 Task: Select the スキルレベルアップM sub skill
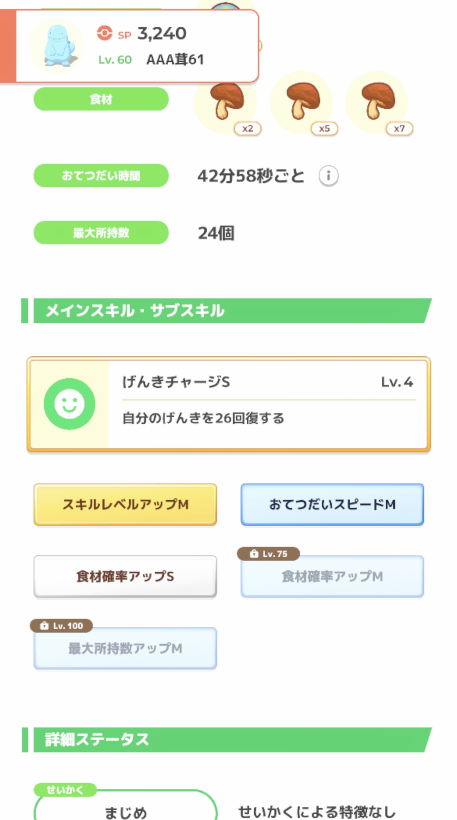125,505
